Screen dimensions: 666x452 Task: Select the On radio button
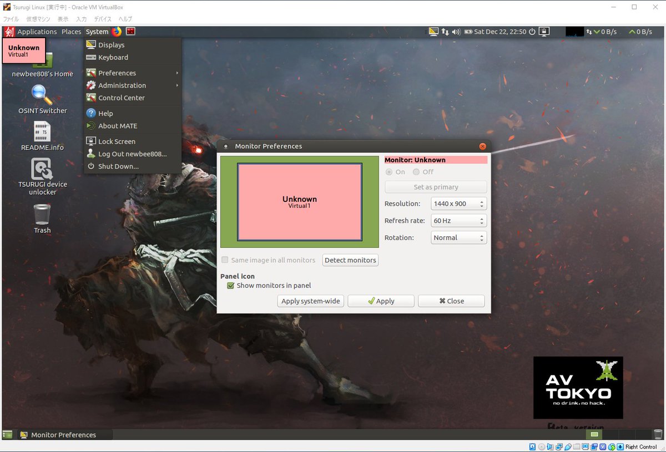(x=389, y=172)
